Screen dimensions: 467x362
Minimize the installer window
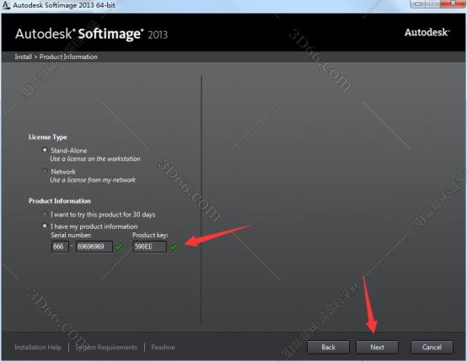click(419, 4)
